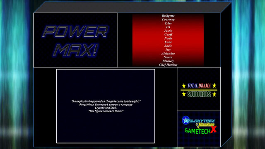Click the POWER MAX! title logo

point(75,41)
